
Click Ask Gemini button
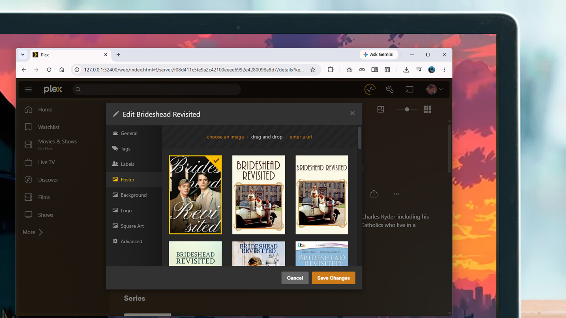[378, 54]
